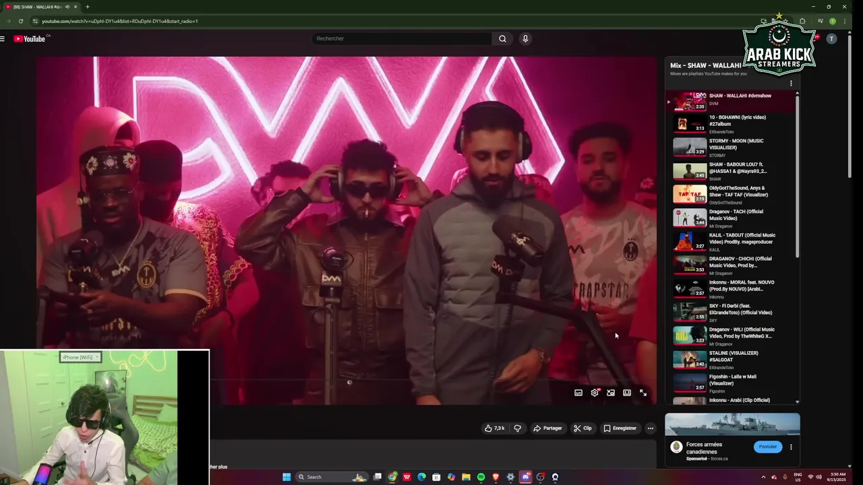
Task: Open the Forces armées canadiennes ad menu
Action: pos(791,447)
